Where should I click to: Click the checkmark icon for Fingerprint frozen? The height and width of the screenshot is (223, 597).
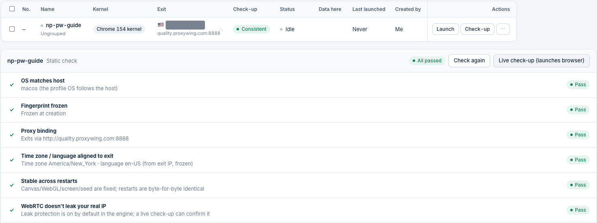(x=12, y=110)
